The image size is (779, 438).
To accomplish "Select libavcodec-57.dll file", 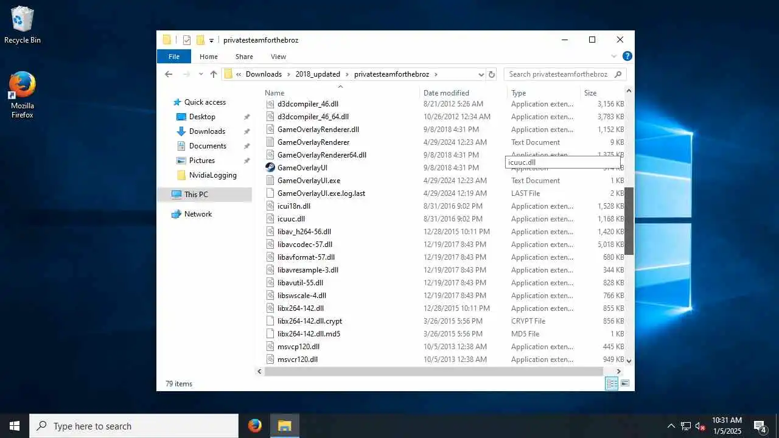I will [x=305, y=245].
